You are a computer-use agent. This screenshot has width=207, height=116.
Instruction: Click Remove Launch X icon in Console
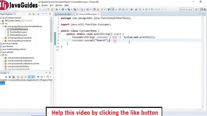[x=10, y=77]
